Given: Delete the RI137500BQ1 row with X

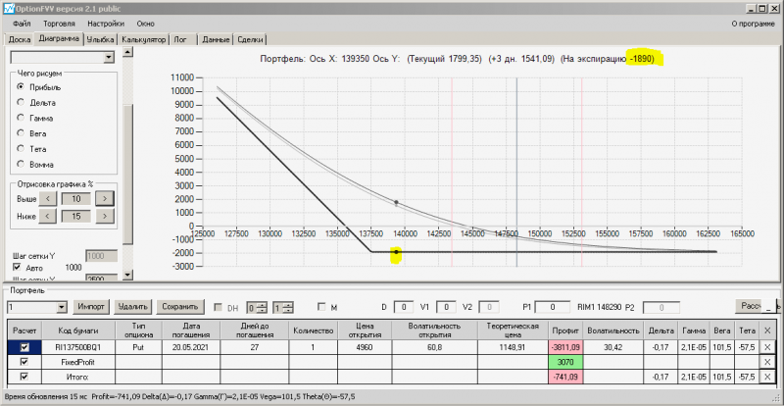Looking at the screenshot, I should pos(767,346).
